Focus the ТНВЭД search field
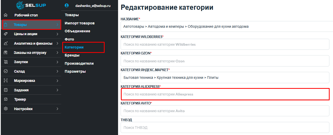Screen dimensions: 333x135 pyautogui.click(x=225, y=127)
